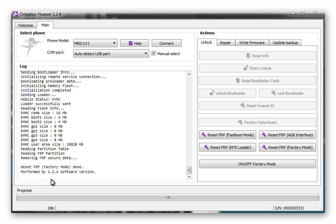Click the Connect button
This screenshot has height=224, width=336.
[167, 43]
